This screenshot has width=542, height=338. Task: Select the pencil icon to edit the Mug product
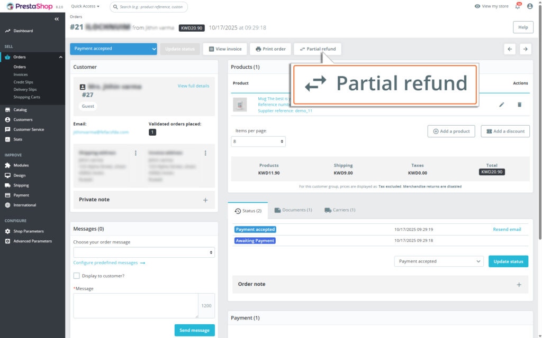pos(502,105)
